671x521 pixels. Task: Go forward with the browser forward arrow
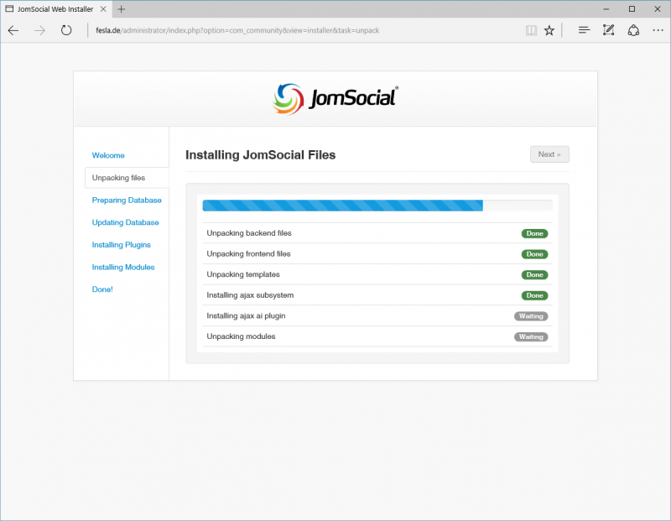click(x=39, y=30)
